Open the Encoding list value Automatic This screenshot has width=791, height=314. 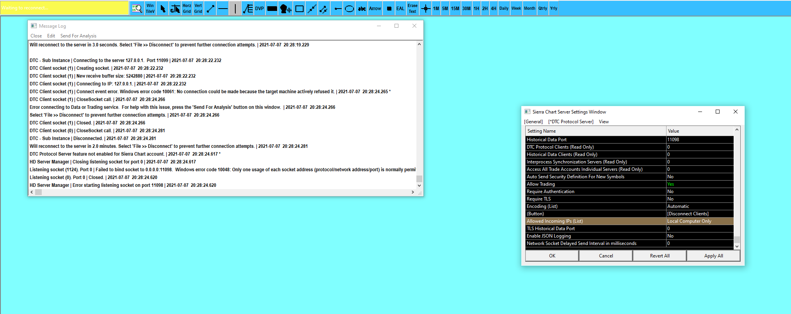tap(700, 206)
